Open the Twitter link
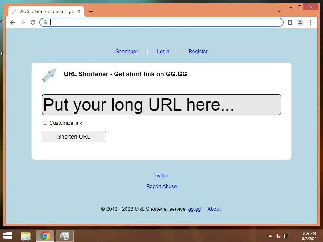The width and height of the screenshot is (323, 242). [161, 176]
